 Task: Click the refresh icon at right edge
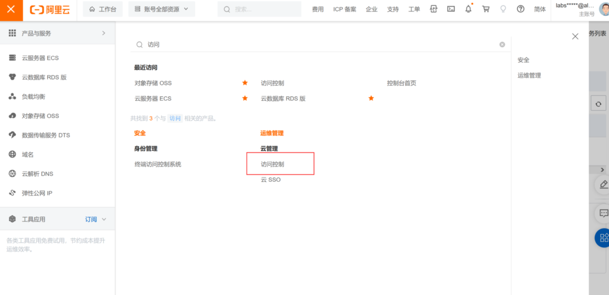click(x=598, y=104)
